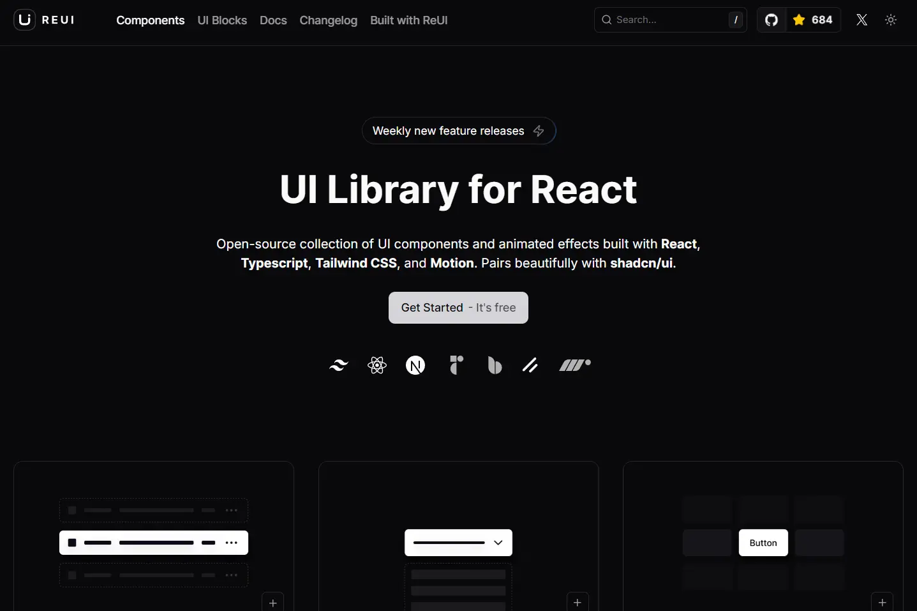Expand the select dropdown chevron preview
Viewport: 917px width, 611px height.
(x=498, y=543)
